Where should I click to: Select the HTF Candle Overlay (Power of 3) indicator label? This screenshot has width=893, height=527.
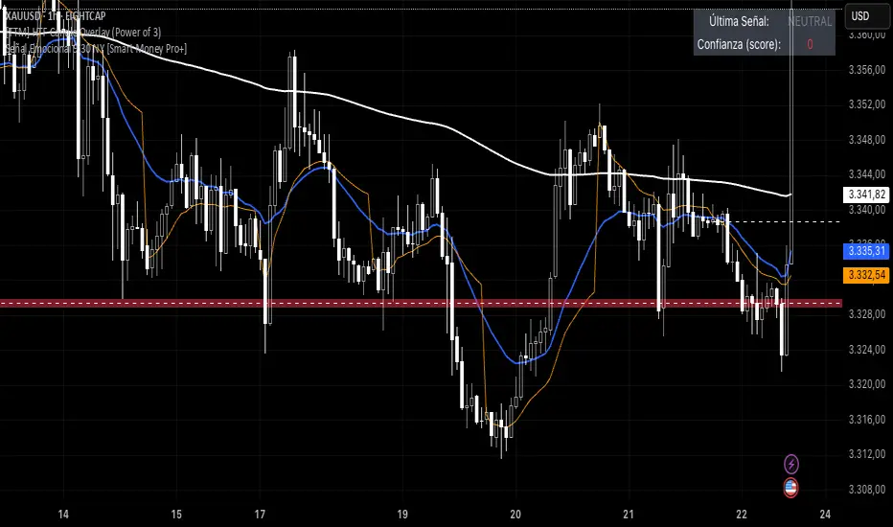(83, 32)
